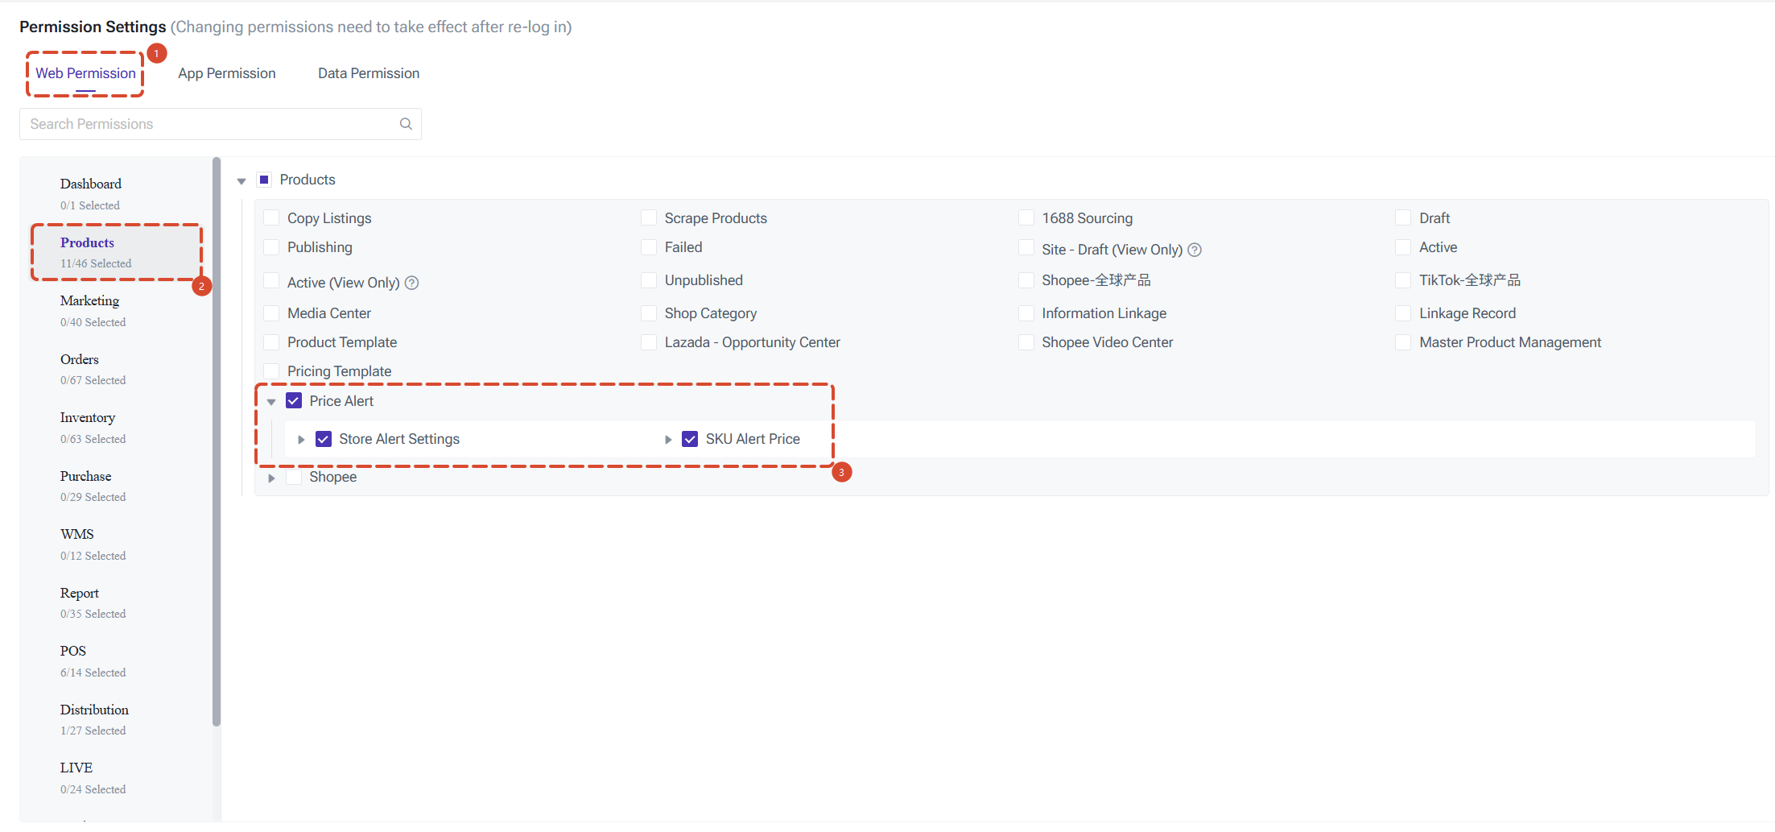The width and height of the screenshot is (1775, 832).
Task: Enable the 1688 Sourcing permission checkbox
Action: [x=1026, y=218]
